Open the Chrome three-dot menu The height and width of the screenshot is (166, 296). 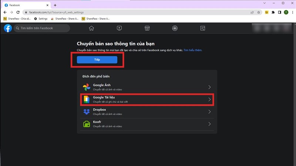292,13
